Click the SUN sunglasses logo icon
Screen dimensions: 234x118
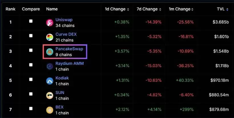coord(50,95)
